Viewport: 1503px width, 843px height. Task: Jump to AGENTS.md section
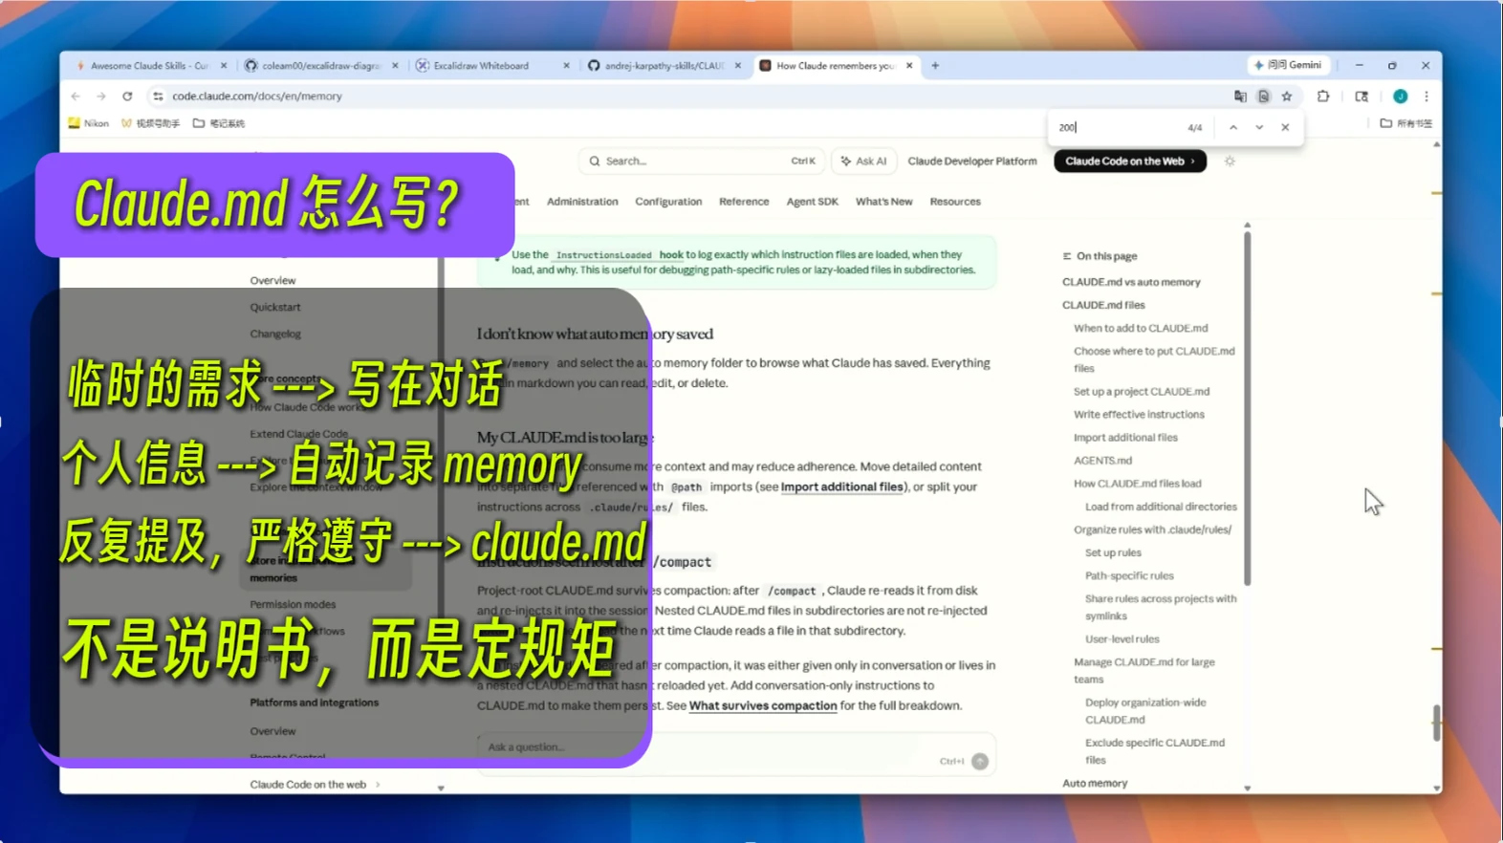coord(1102,461)
